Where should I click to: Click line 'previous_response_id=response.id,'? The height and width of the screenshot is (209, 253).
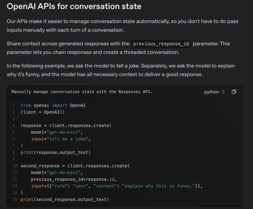tap(74, 179)
